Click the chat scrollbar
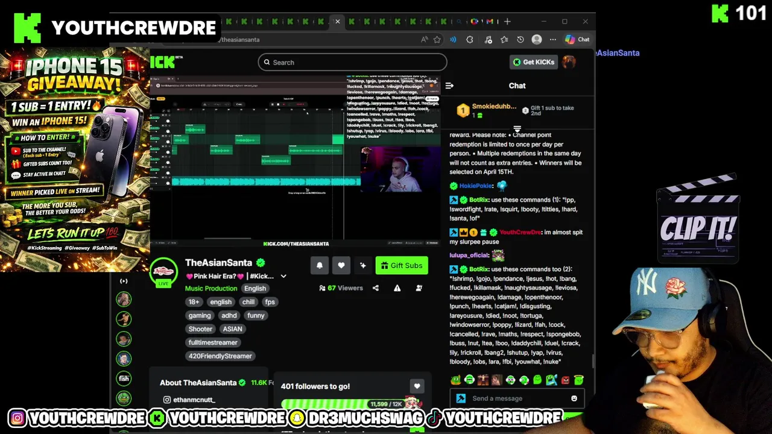Viewport: 772px width, 434px height. 593,360
